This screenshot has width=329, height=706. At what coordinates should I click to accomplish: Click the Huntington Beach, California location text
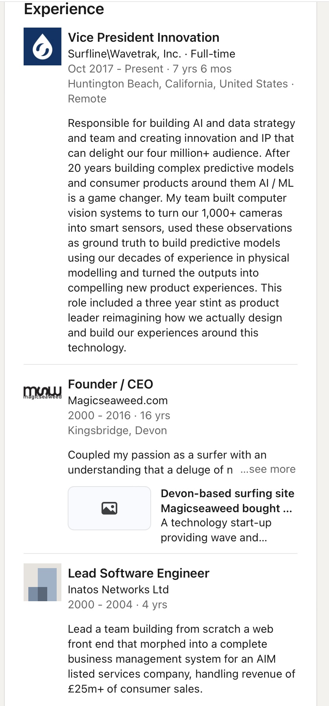(178, 84)
